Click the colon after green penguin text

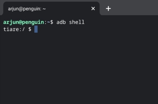(46, 22)
